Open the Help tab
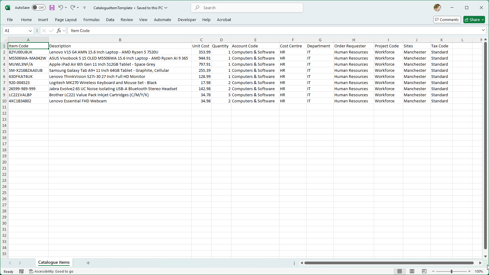489x275 pixels. [x=206, y=20]
